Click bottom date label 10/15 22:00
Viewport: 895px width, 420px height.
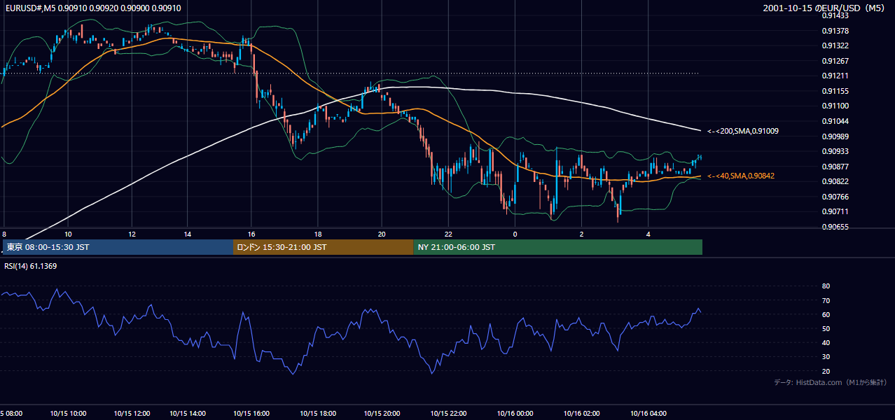[x=448, y=414]
